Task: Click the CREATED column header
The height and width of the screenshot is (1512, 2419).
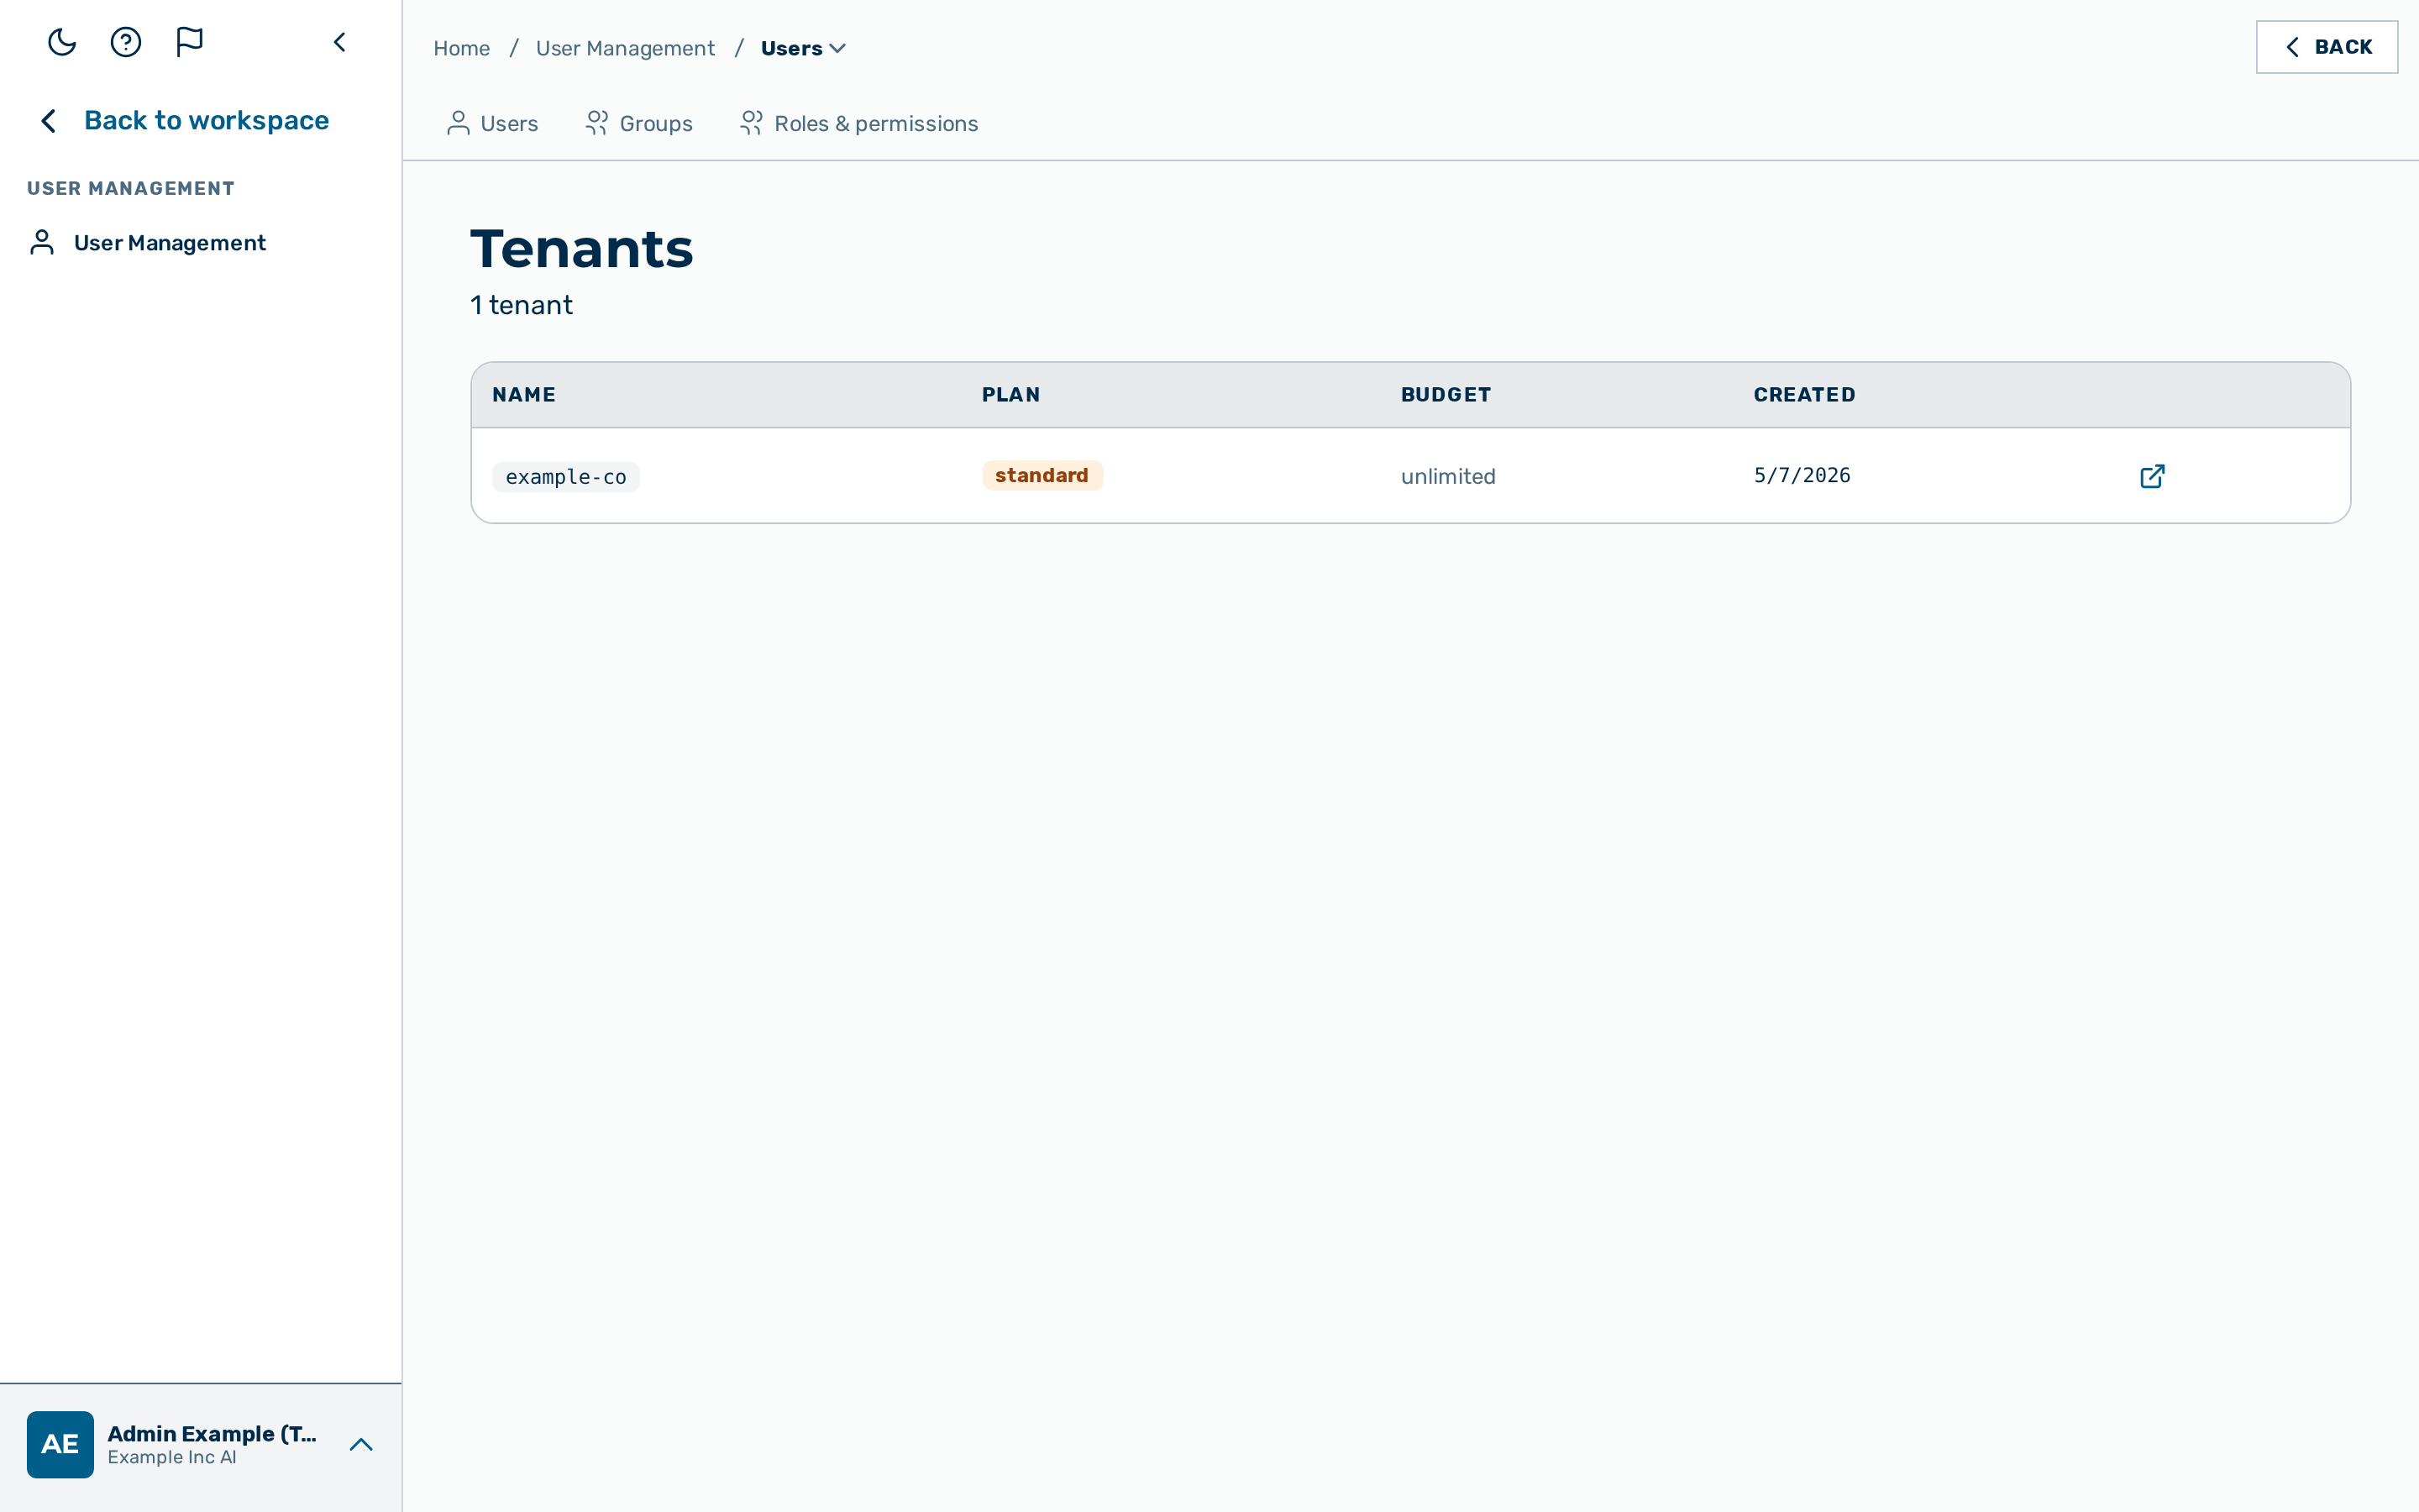Action: coord(1804,395)
